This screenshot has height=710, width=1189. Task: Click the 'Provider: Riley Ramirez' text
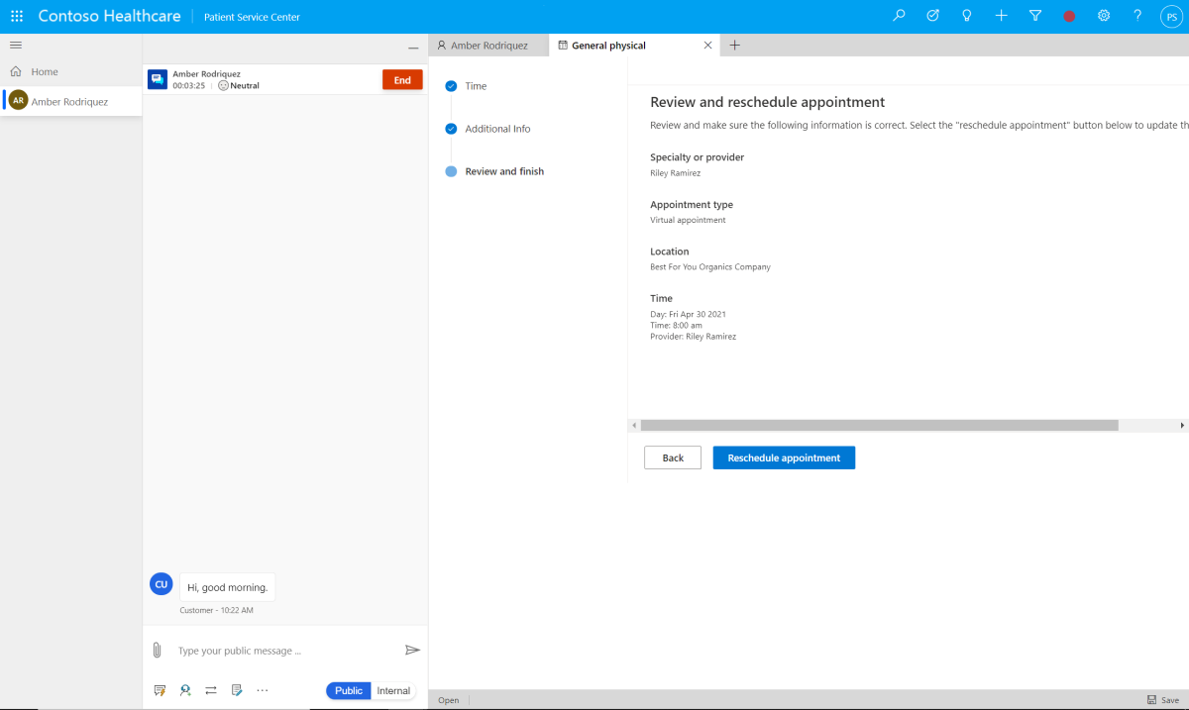tap(694, 337)
